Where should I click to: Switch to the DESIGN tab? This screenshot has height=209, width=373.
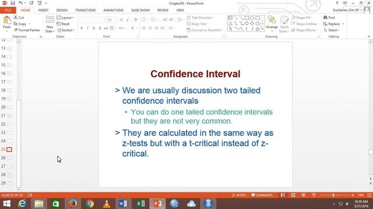[x=62, y=10]
